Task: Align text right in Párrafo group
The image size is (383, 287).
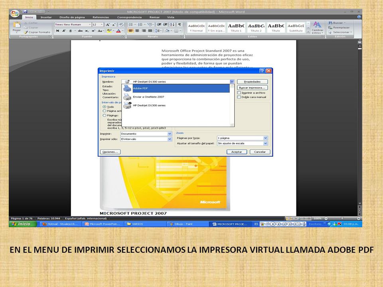Action: pos(144,31)
